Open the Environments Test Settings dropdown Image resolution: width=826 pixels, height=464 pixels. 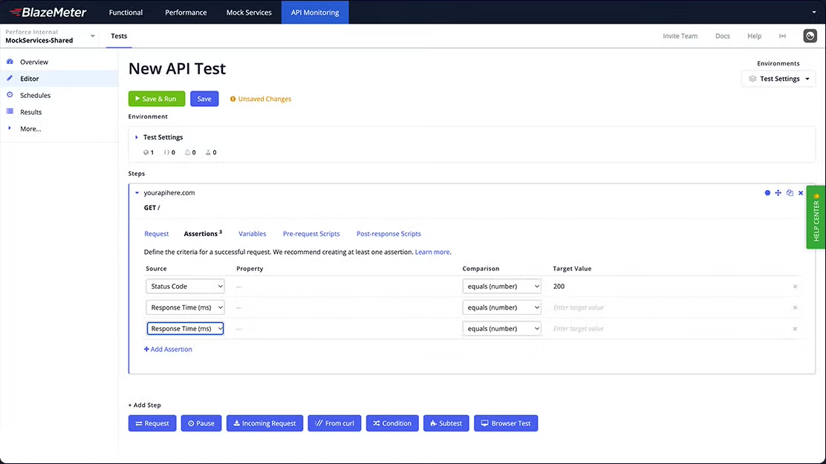point(778,79)
